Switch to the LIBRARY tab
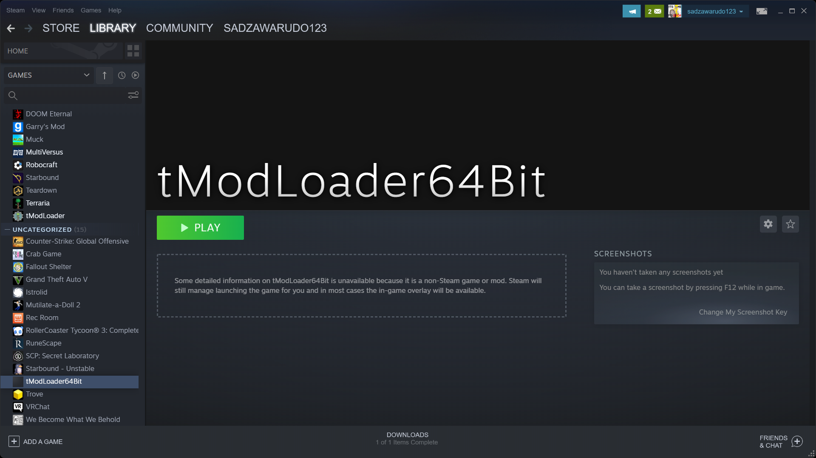Screen dimensions: 816x458 113,28
